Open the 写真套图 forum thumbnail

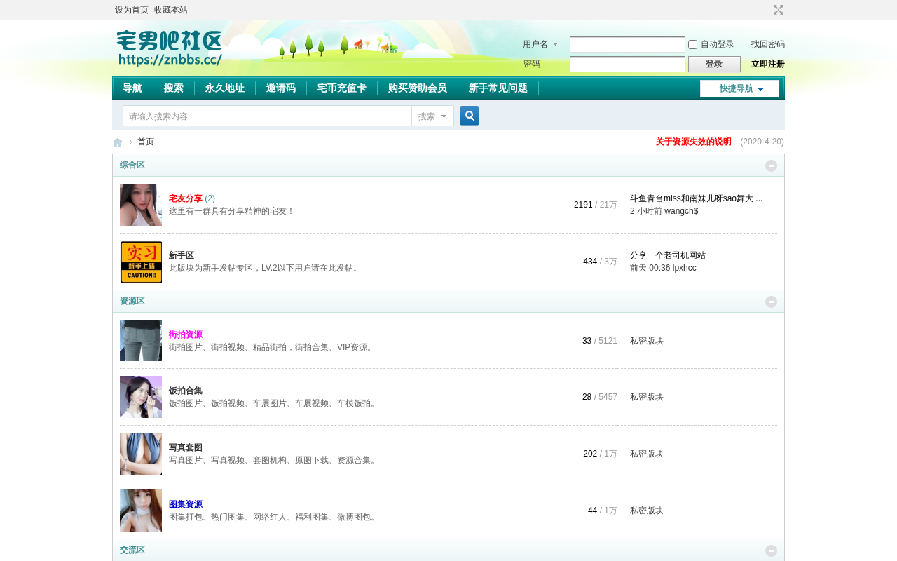click(141, 454)
